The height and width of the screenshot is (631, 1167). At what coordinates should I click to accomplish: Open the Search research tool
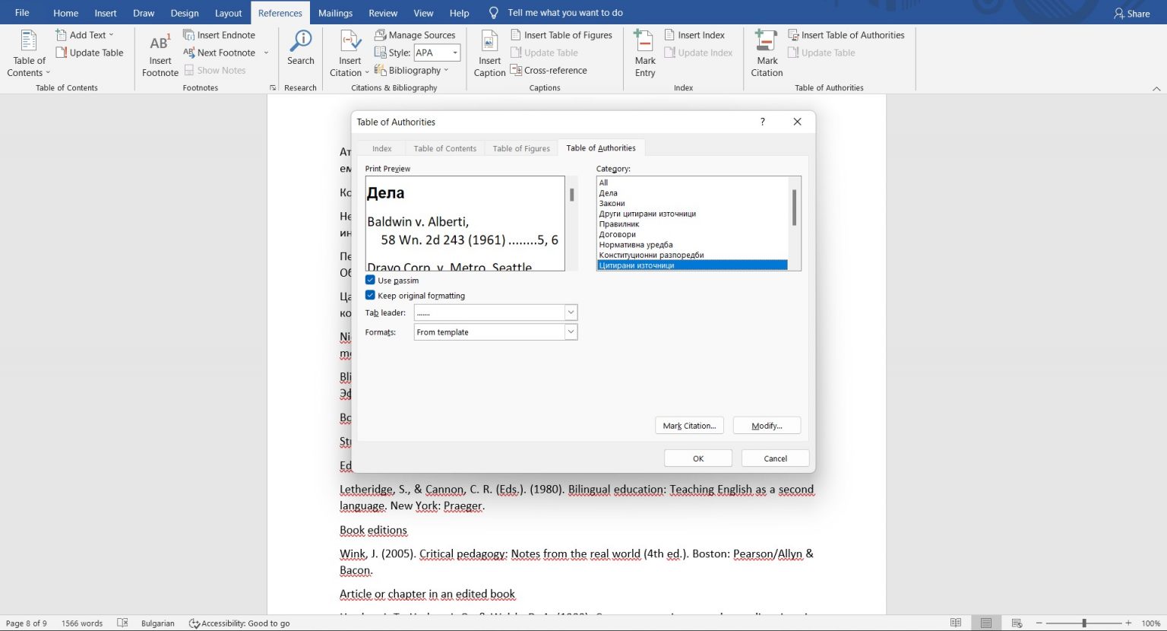click(x=300, y=48)
